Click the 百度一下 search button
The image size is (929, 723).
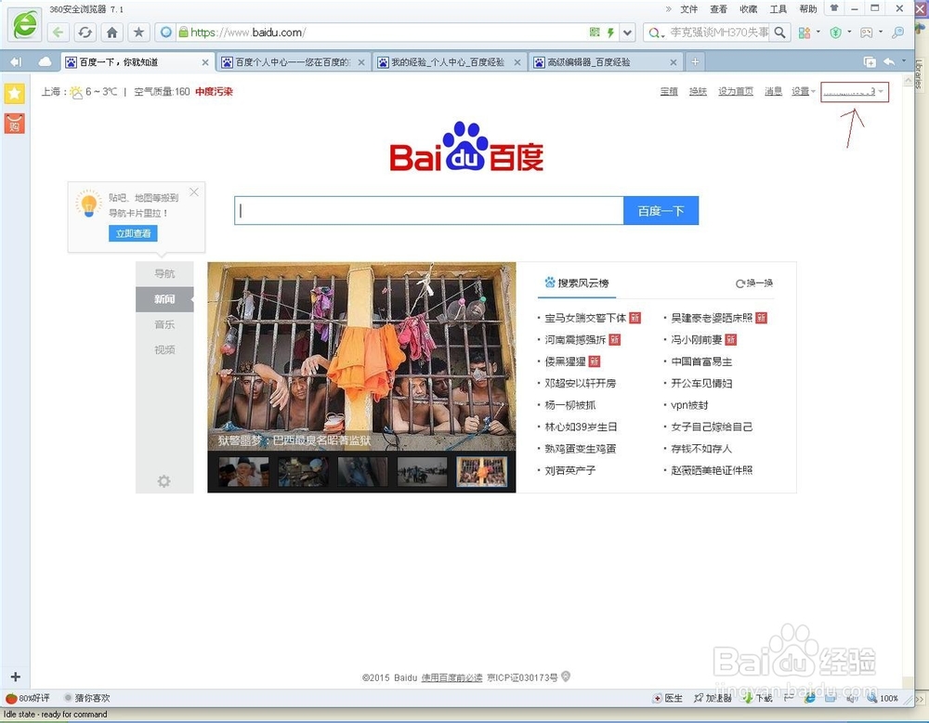point(661,210)
